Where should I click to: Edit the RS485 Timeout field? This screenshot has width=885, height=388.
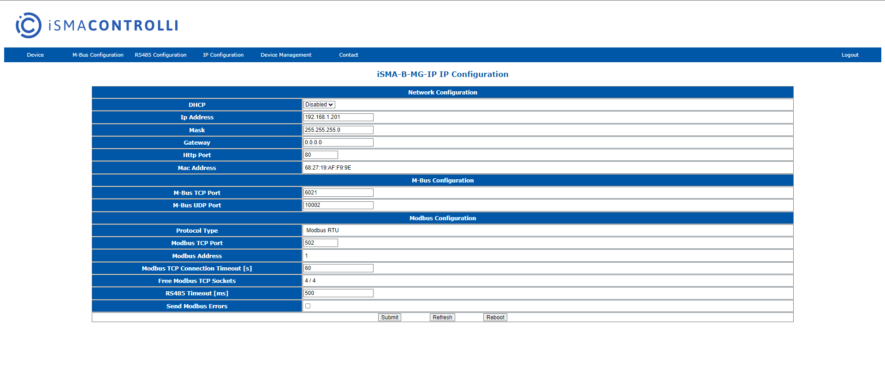click(338, 293)
